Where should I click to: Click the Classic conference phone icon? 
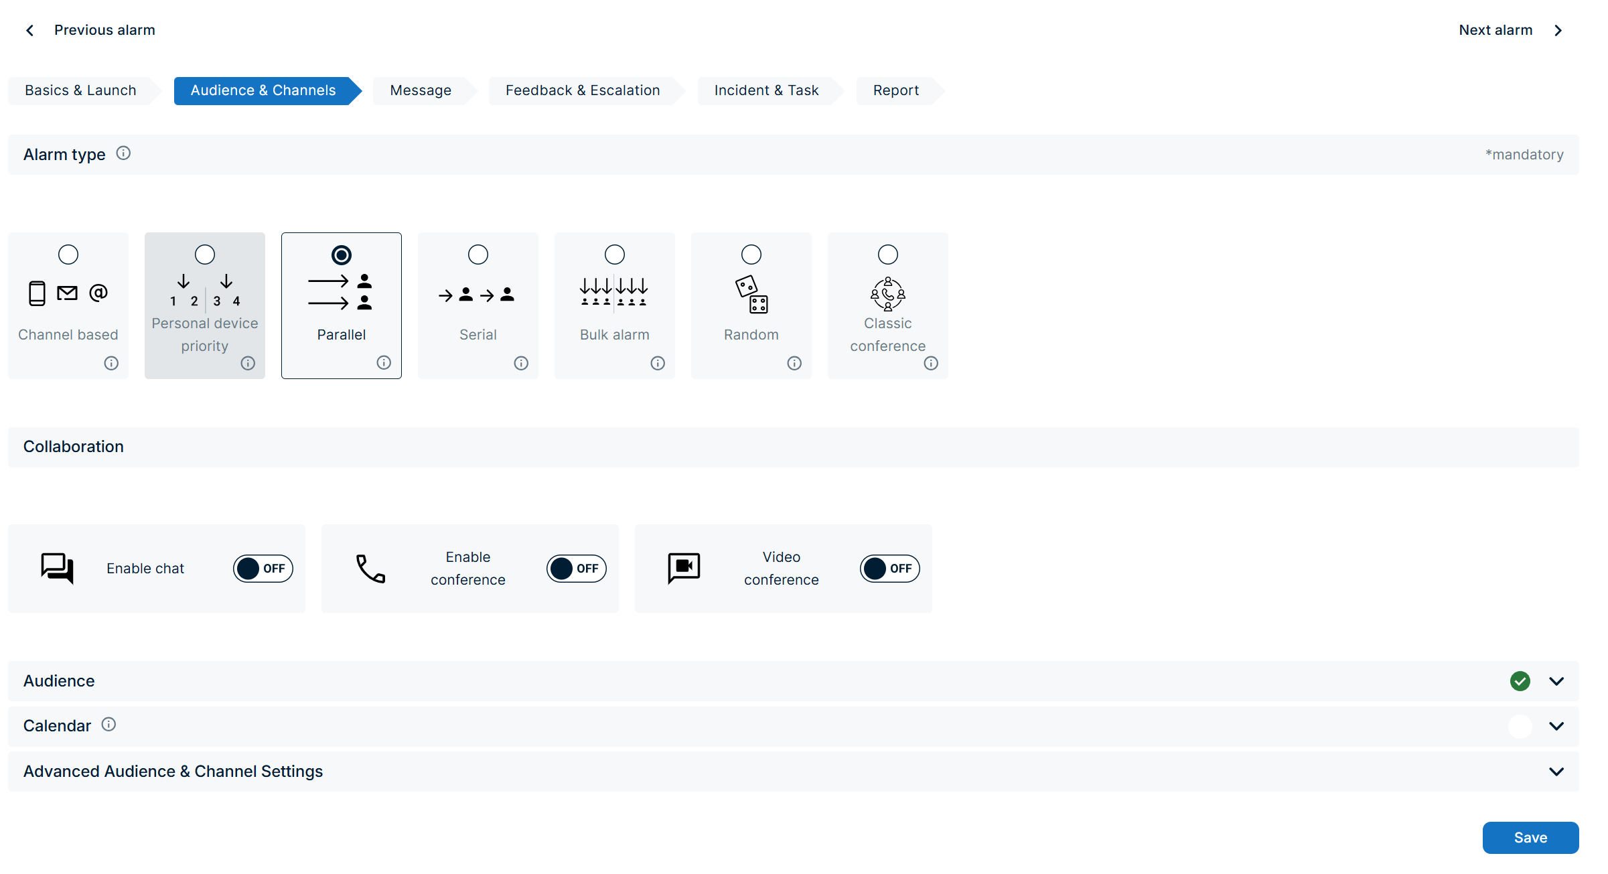[x=887, y=293]
